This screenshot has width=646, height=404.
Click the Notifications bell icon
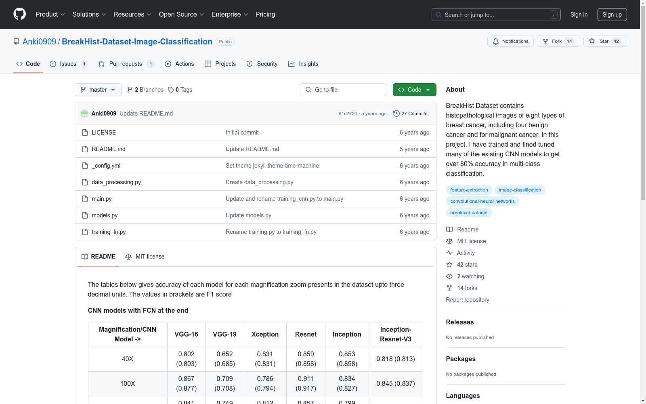click(496, 41)
